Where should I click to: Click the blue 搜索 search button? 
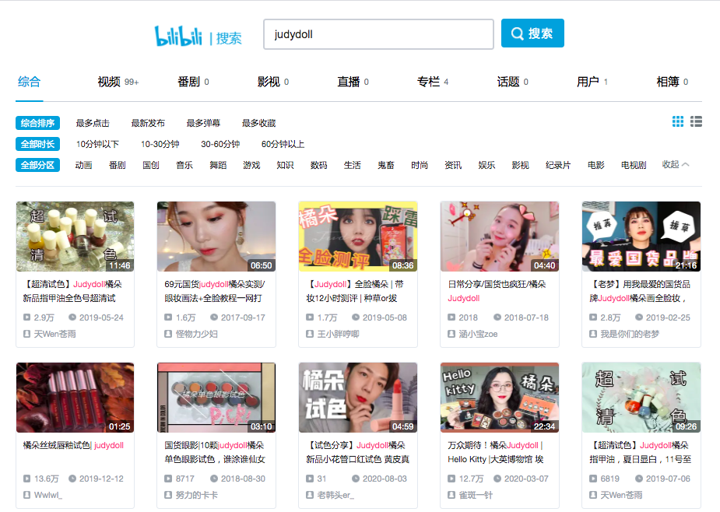[532, 33]
